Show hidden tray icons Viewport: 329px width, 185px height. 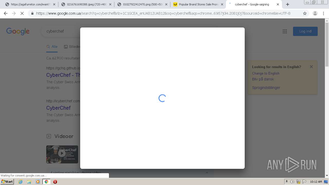287,182
